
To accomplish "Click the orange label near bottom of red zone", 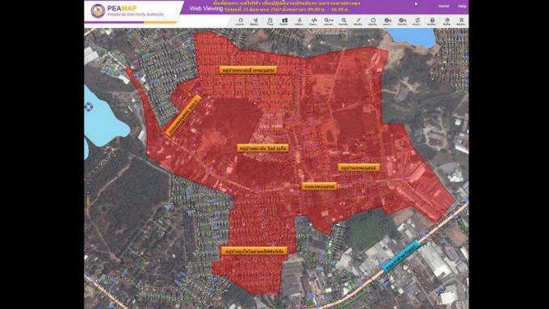I will click(254, 251).
